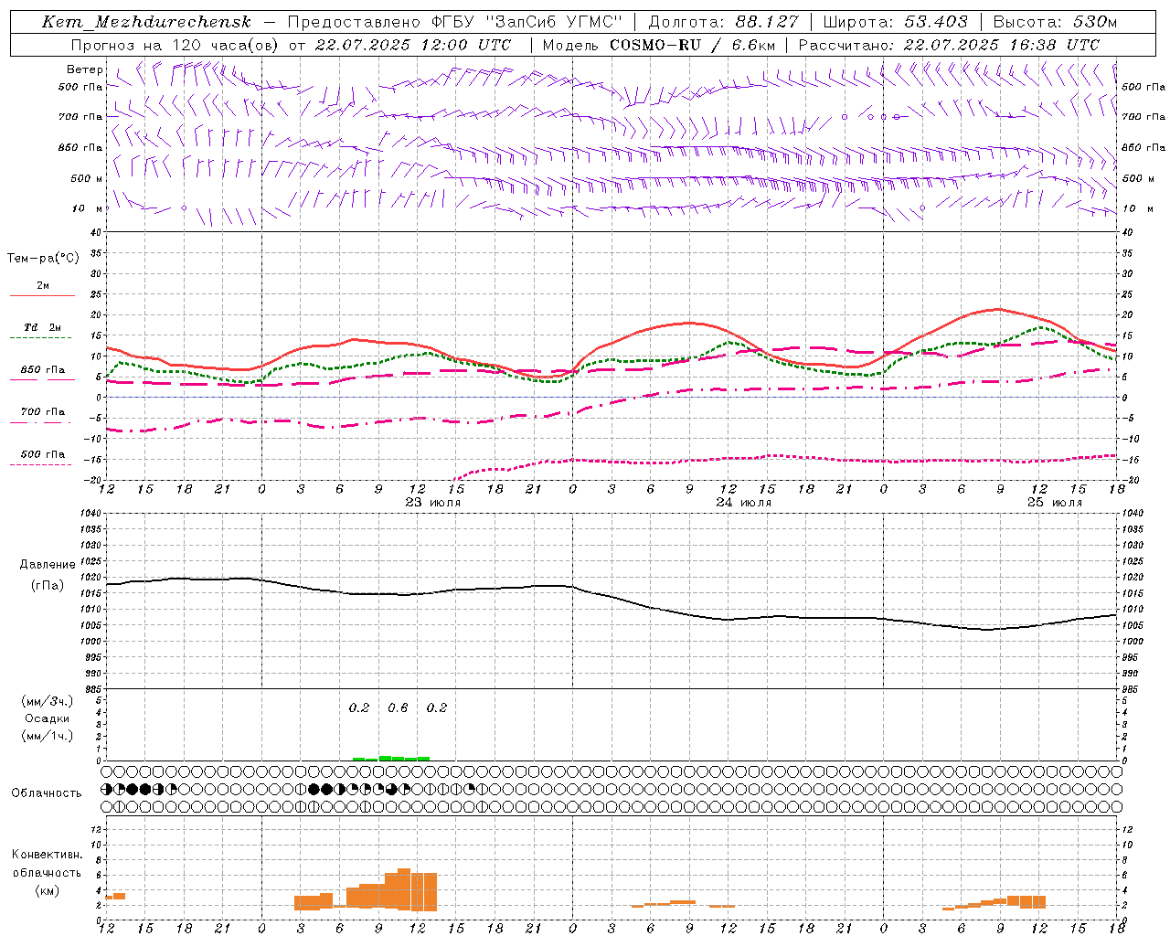This screenshot has width=1170, height=936.
Task: Click the 'Конвективн.' convective cloud label
Action: point(48,855)
